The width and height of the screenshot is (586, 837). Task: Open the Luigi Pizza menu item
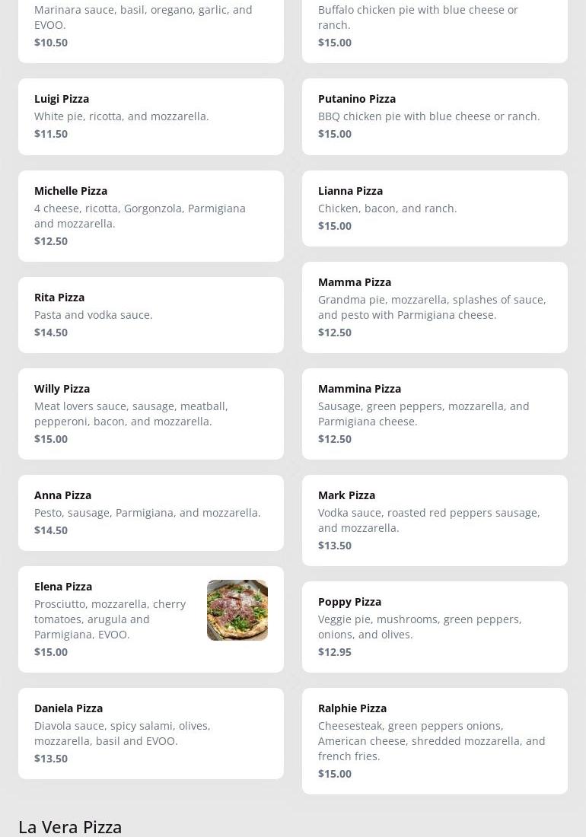(x=151, y=116)
